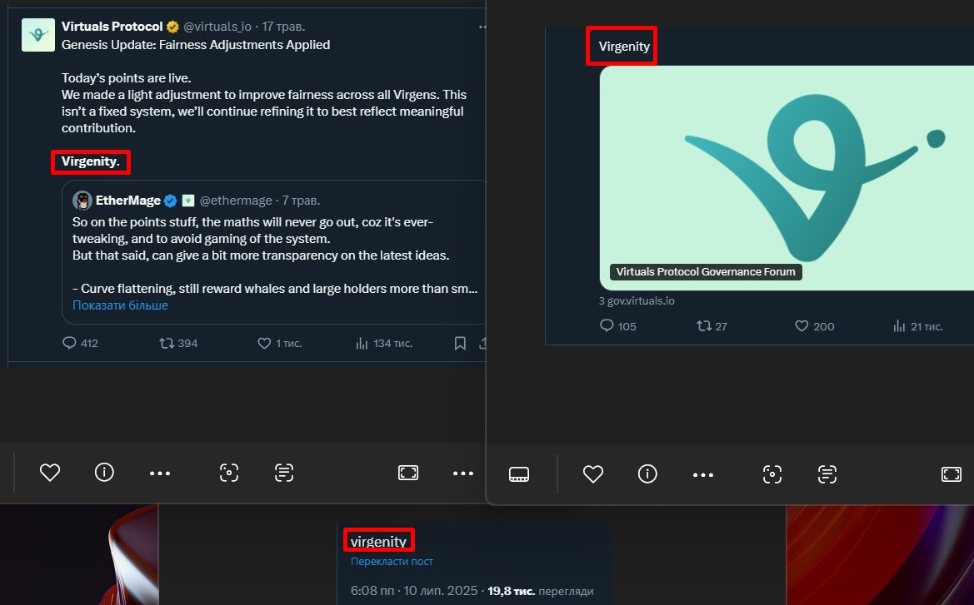The image size is (974, 605).
Task: Open the @virtuals_io handle
Action: click(217, 27)
